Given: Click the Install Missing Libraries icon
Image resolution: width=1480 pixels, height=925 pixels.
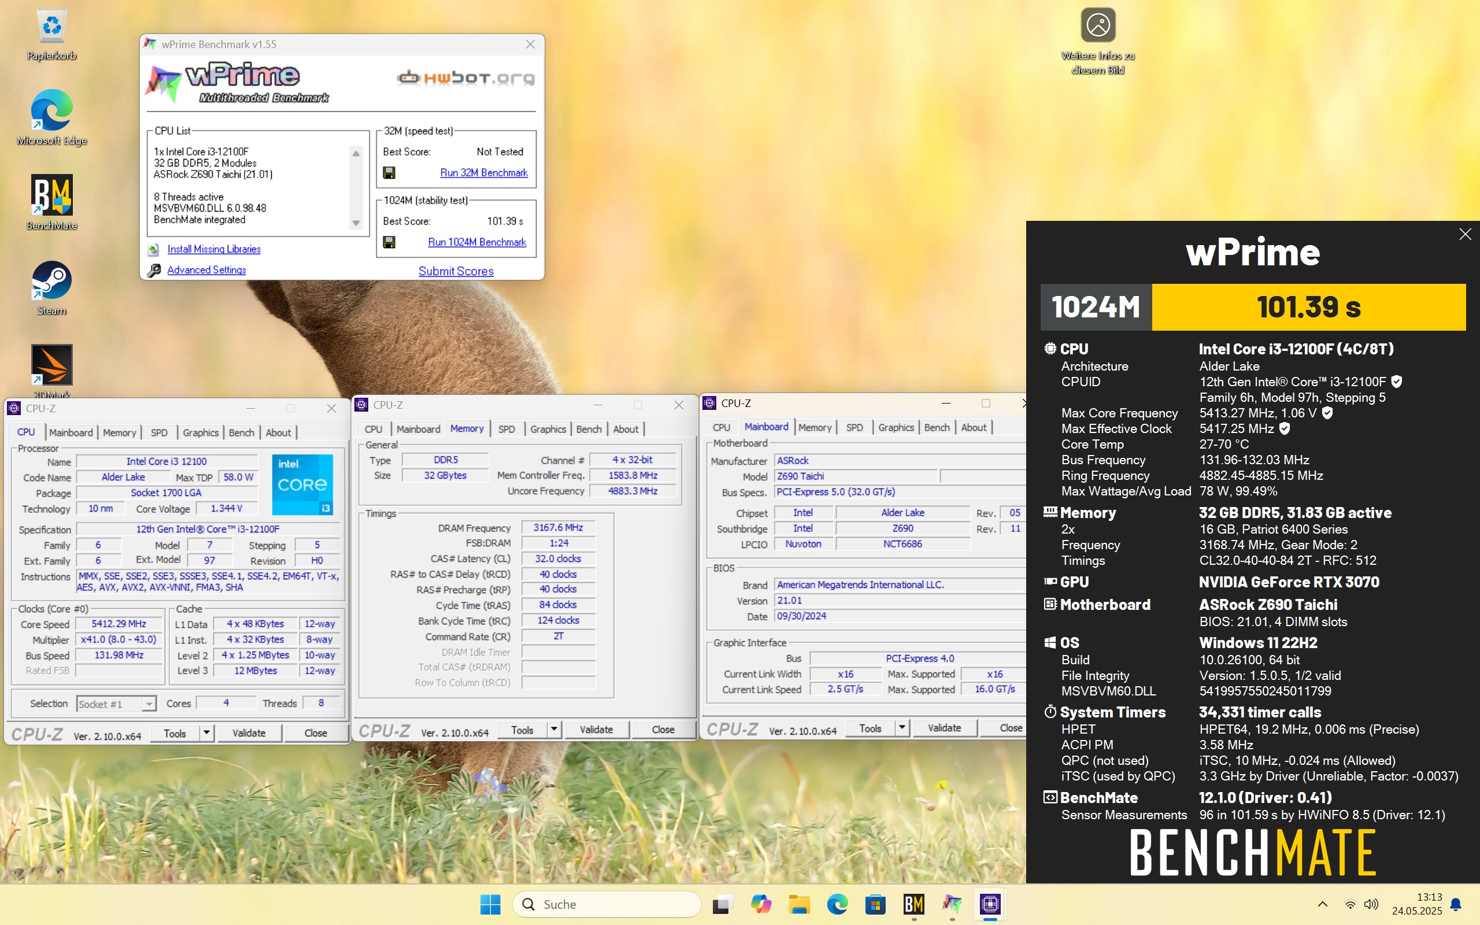Looking at the screenshot, I should click(154, 250).
